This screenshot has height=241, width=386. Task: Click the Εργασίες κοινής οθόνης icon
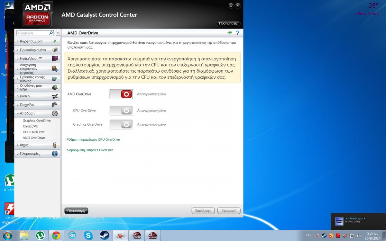(55, 79)
